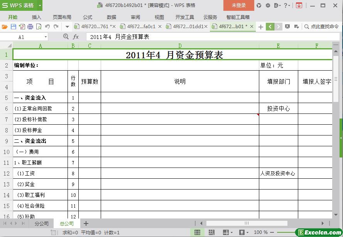Add a new sheet with plus button

[86, 223]
